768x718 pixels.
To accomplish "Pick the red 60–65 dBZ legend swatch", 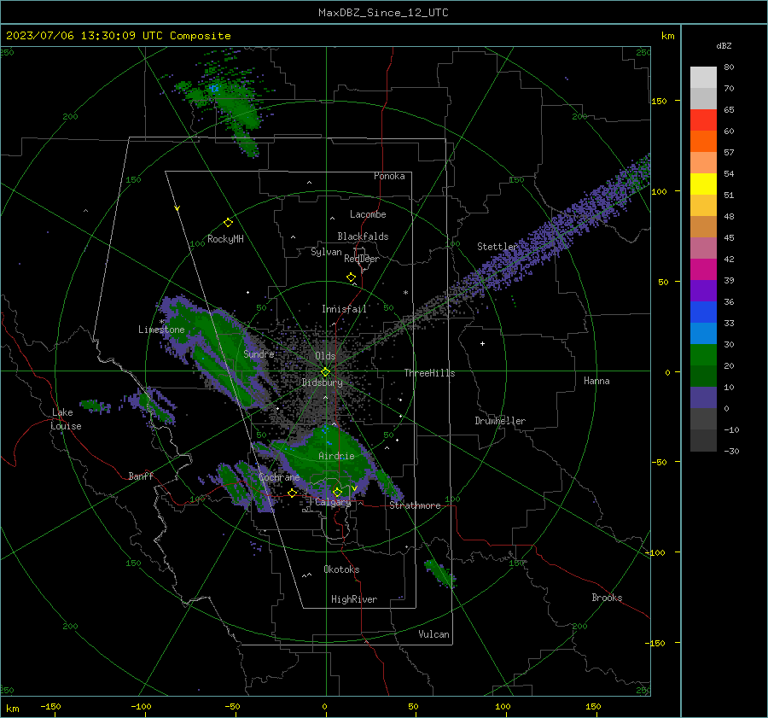I will click(x=703, y=120).
